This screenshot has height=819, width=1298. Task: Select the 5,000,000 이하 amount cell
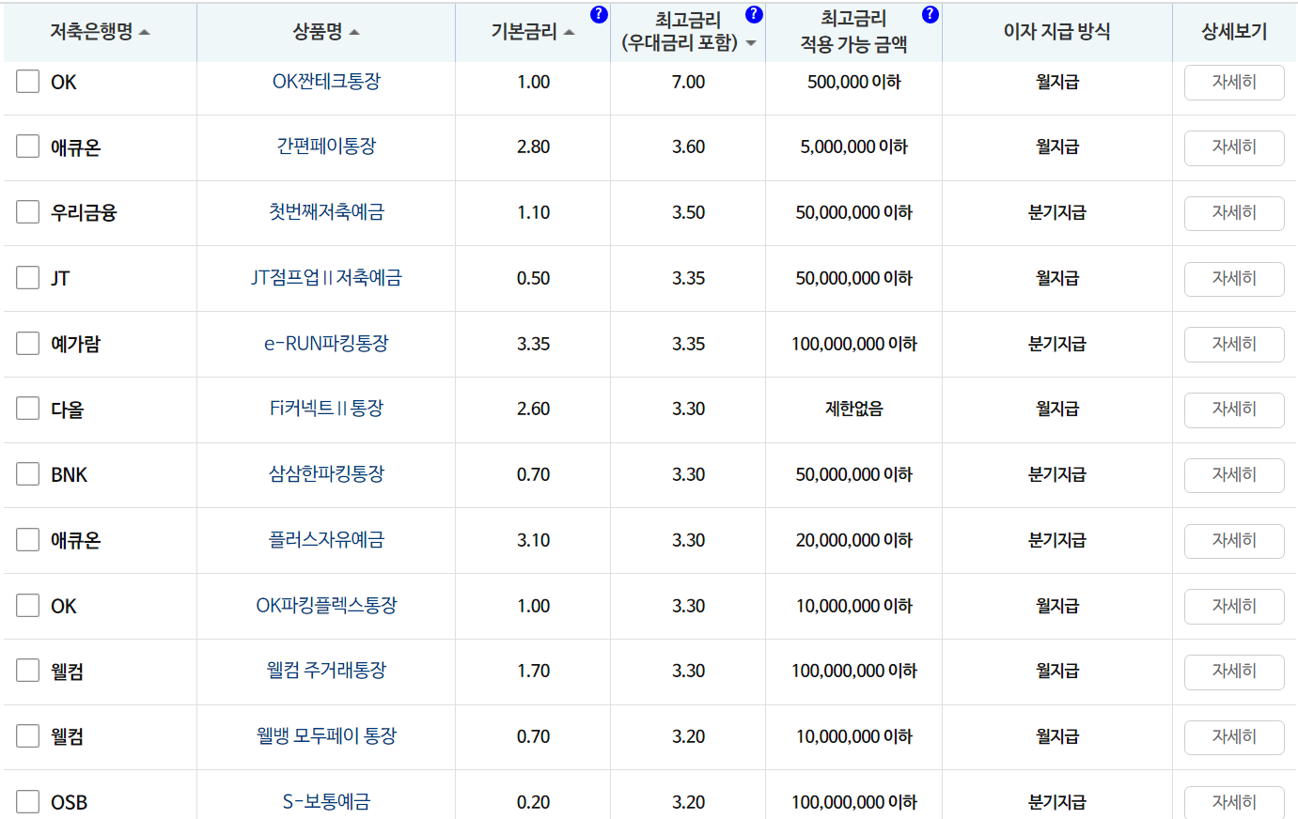click(853, 147)
